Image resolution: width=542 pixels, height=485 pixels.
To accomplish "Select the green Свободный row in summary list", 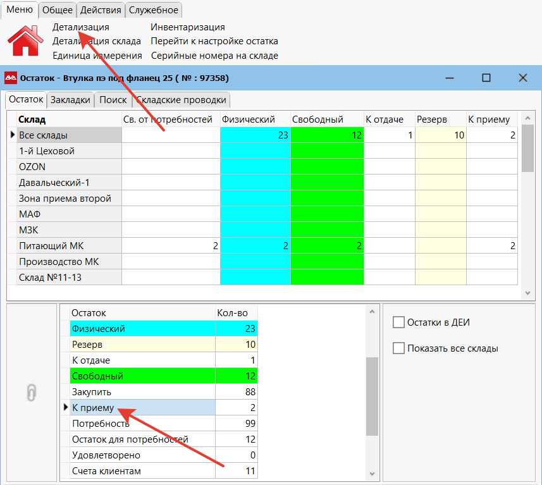I will click(142, 376).
